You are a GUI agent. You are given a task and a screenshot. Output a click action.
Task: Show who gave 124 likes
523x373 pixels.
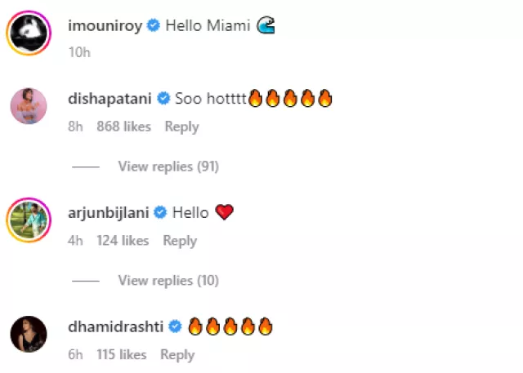tap(123, 241)
